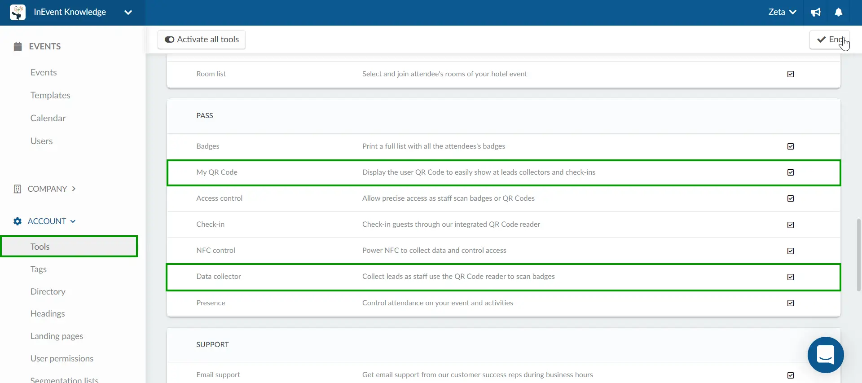Click the Email support label
The image size is (862, 383).
click(x=218, y=374)
